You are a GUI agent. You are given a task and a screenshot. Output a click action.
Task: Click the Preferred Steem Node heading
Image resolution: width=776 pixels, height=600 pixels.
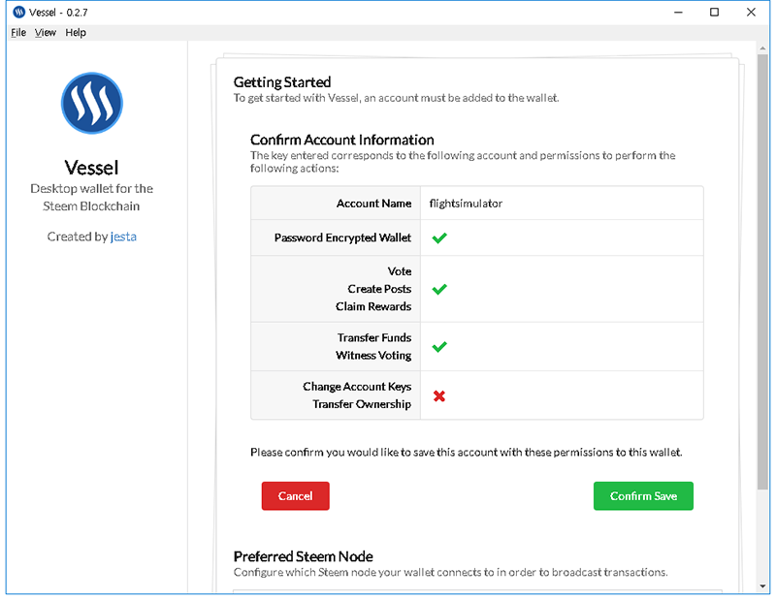click(304, 556)
